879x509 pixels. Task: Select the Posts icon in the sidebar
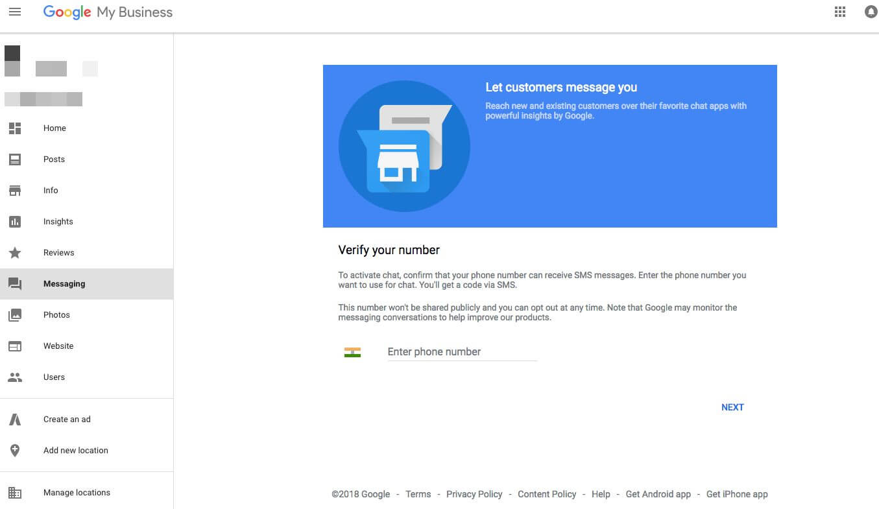[15, 159]
